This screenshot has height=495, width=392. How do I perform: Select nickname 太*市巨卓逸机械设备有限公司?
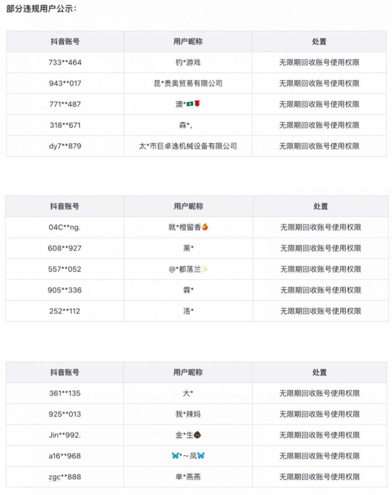[188, 146]
